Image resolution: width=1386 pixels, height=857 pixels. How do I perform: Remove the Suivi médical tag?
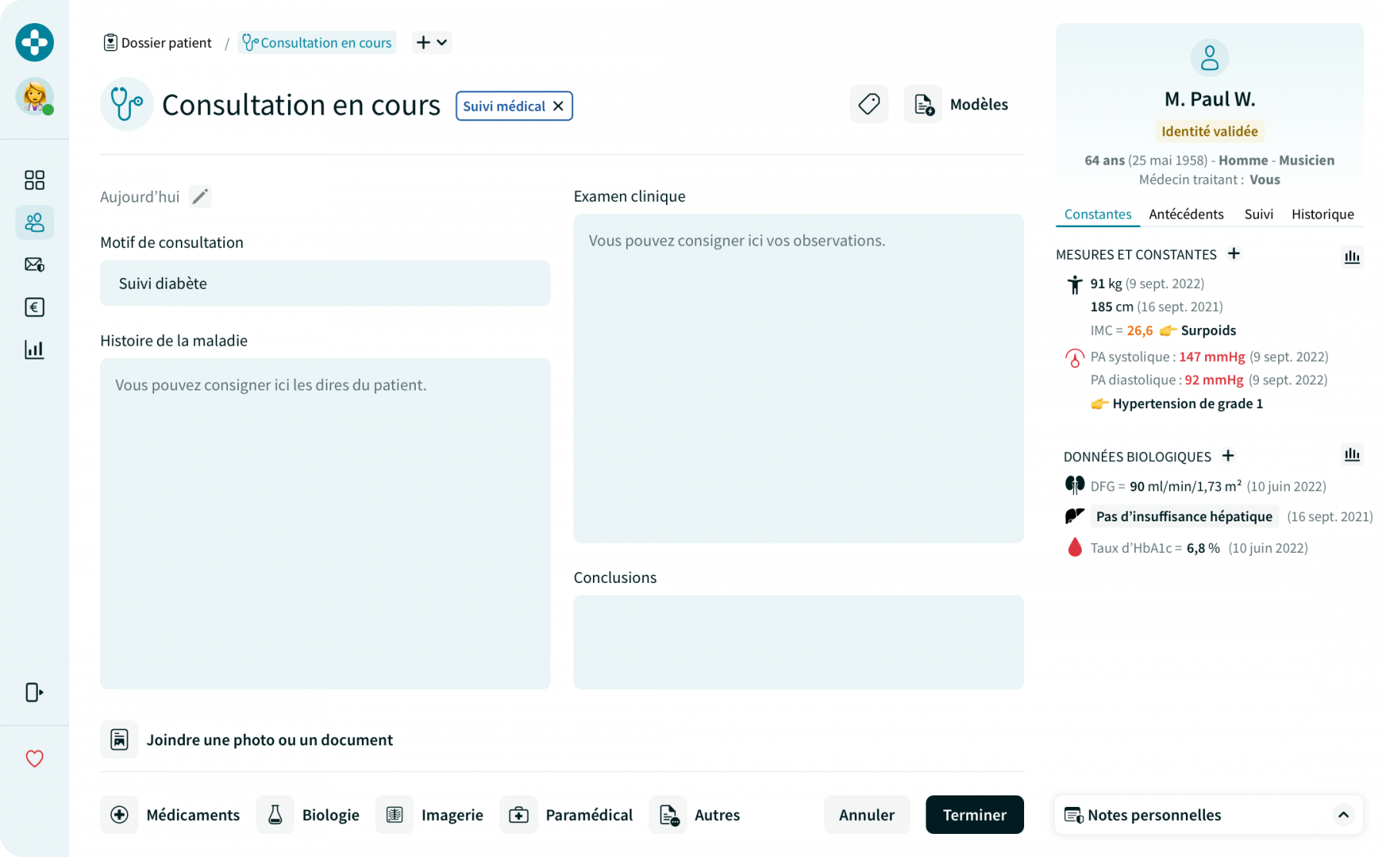pos(558,106)
